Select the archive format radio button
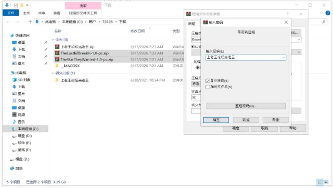 [197, 67]
